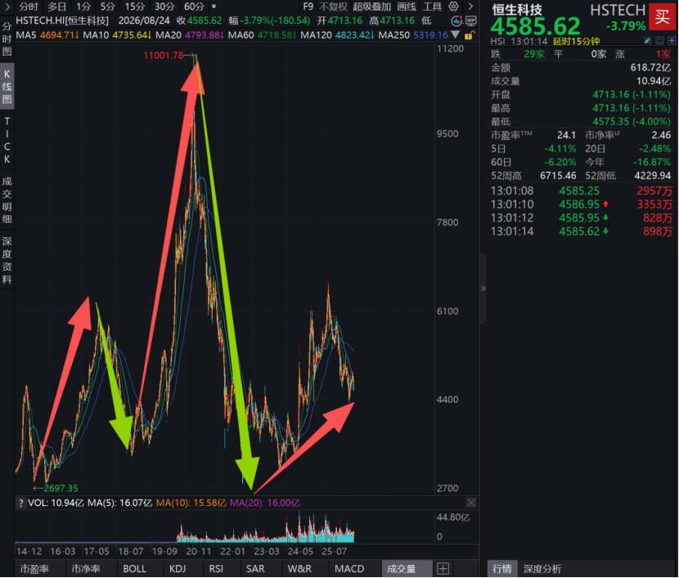Open the 画线 drawing tools
This screenshot has width=679, height=578.
(x=407, y=7)
